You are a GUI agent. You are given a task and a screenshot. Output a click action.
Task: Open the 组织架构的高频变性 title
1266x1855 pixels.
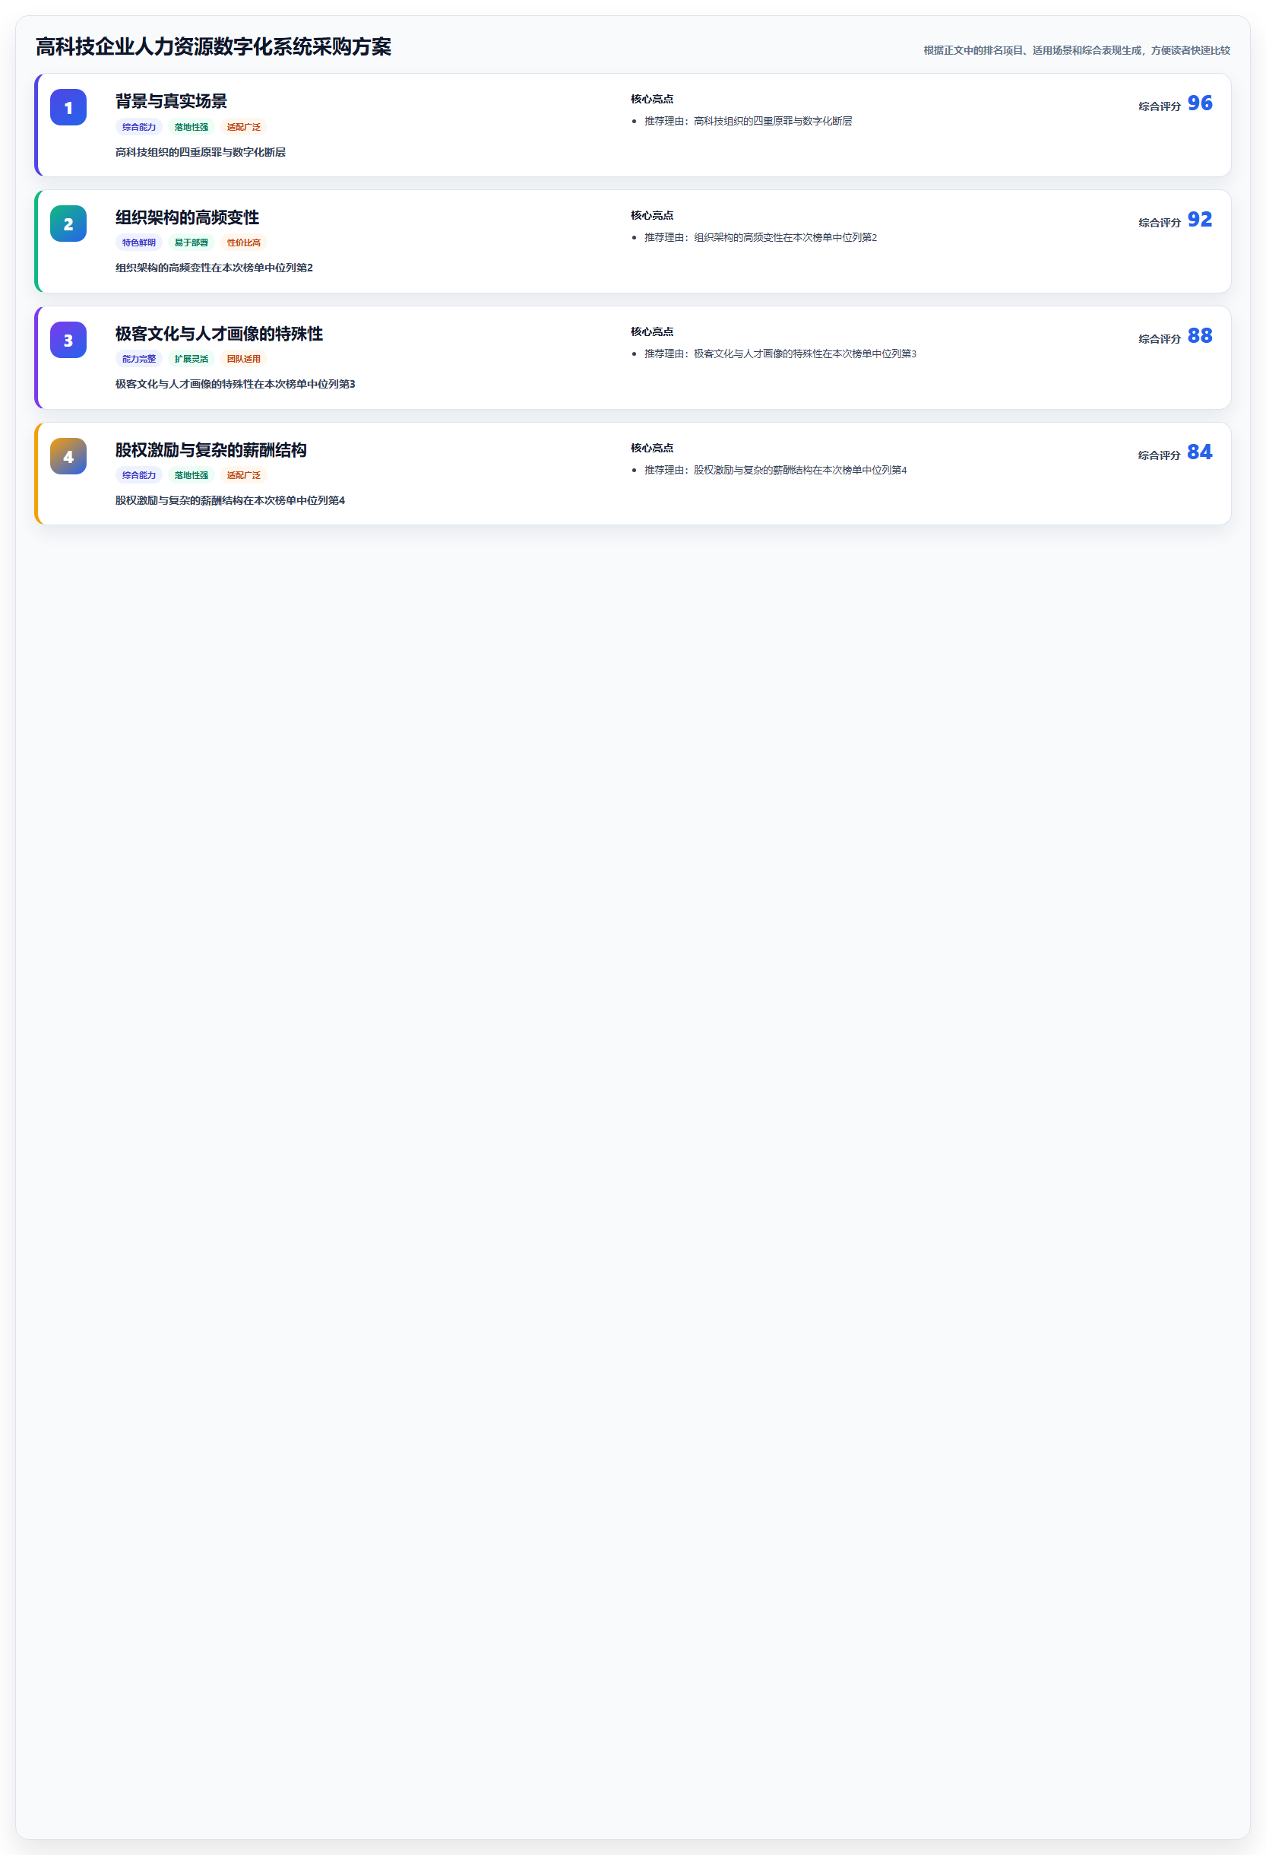coord(188,218)
